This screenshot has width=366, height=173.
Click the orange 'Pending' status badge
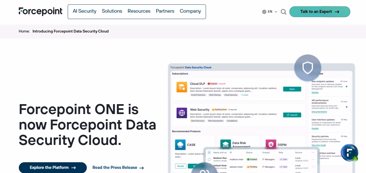[x=252, y=167]
